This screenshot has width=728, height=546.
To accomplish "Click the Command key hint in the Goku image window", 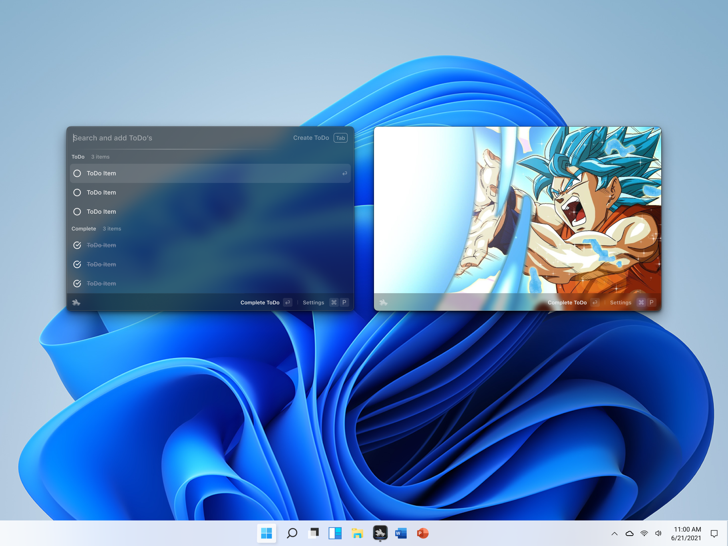I will (641, 302).
